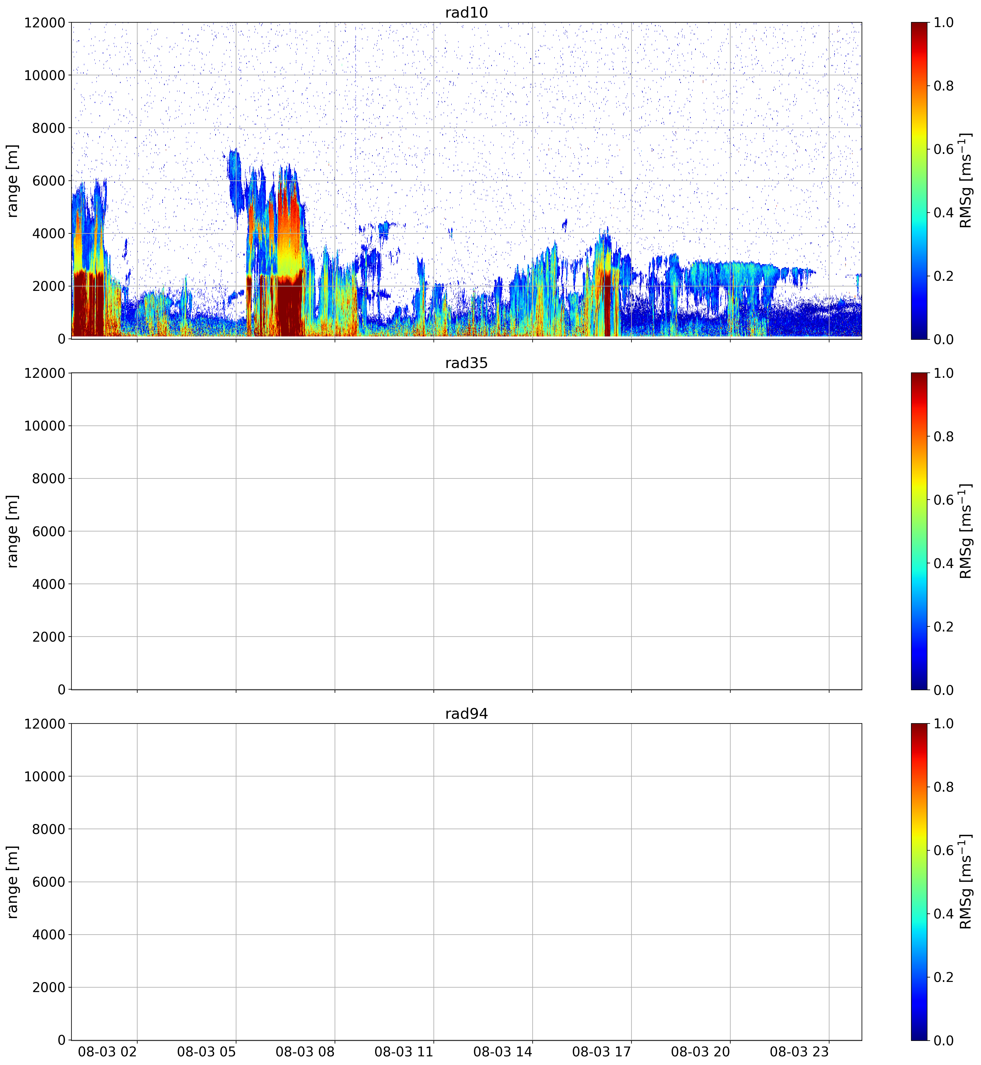The height and width of the screenshot is (1065, 981).
Task: Click the rad10 colorbar gradient
Action: (x=919, y=180)
